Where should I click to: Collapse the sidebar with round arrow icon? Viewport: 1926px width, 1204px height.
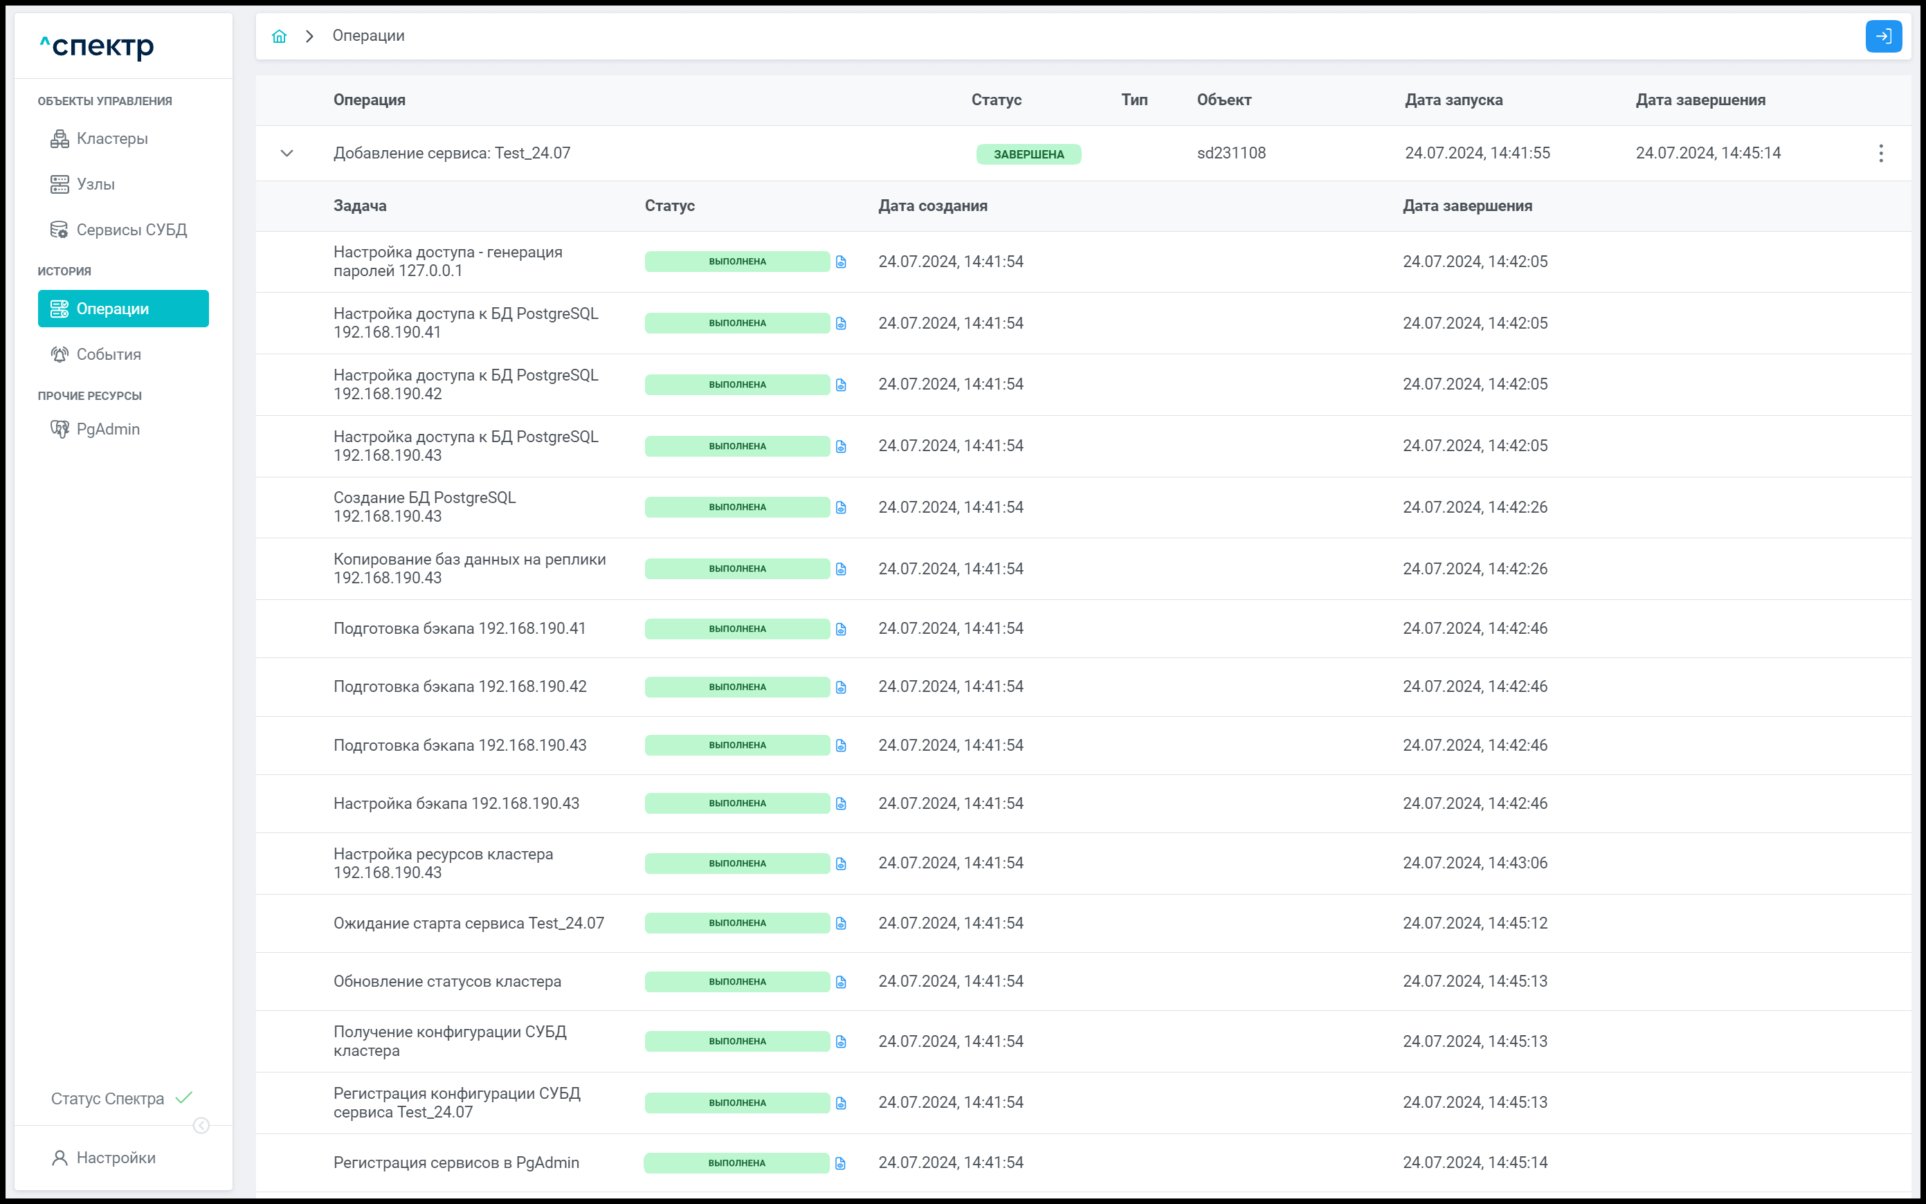(x=201, y=1125)
